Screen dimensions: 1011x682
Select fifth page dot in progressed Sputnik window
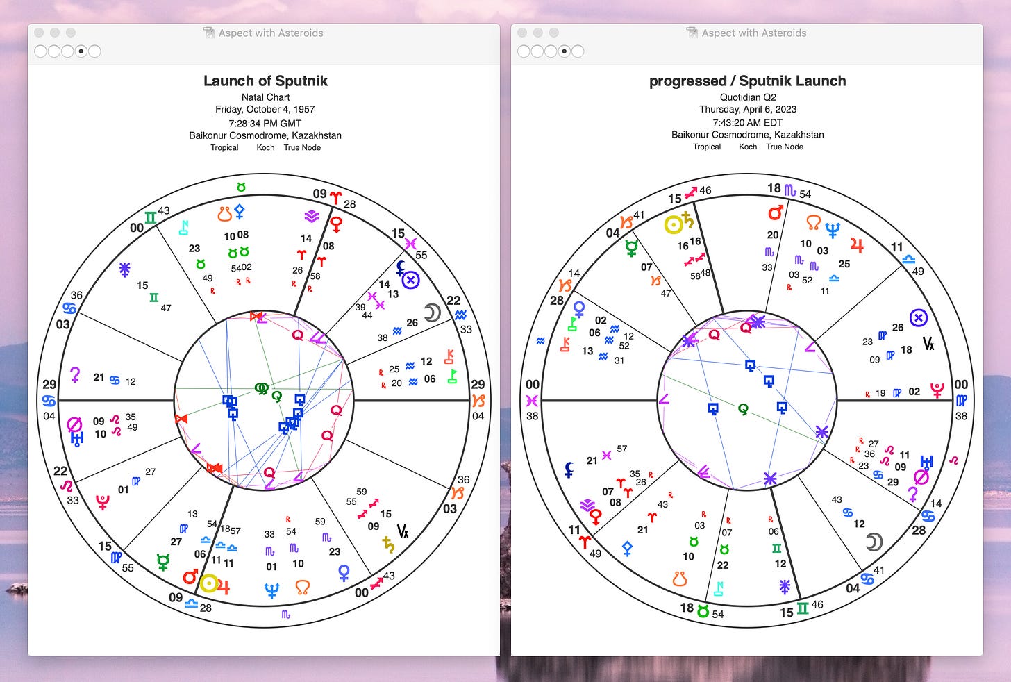coord(578,51)
